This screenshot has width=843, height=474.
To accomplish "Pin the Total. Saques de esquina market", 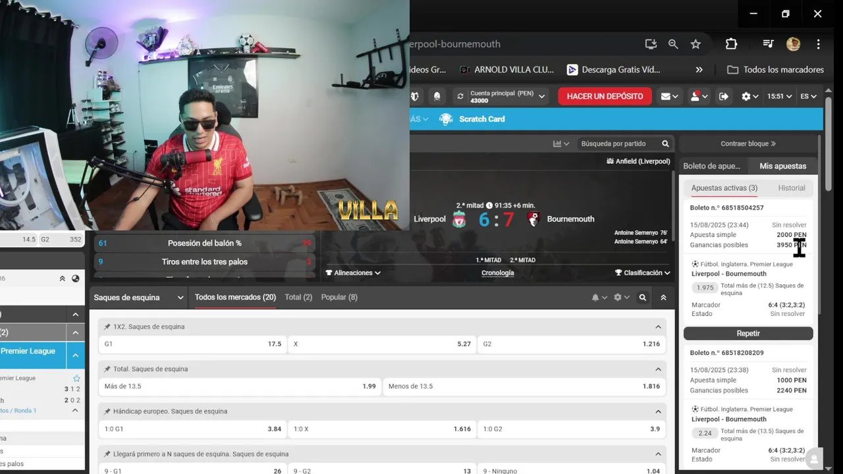I will point(107,369).
